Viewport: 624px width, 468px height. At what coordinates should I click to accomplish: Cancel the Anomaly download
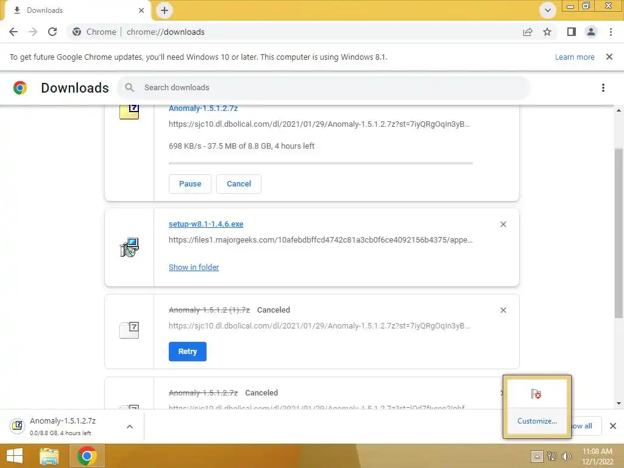239,184
